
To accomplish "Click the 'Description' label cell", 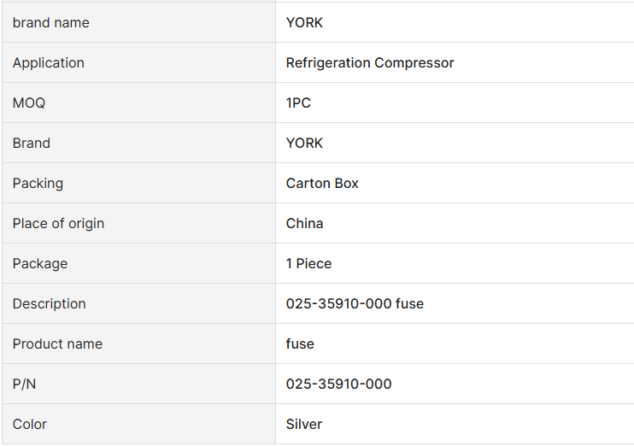I will 50,304.
